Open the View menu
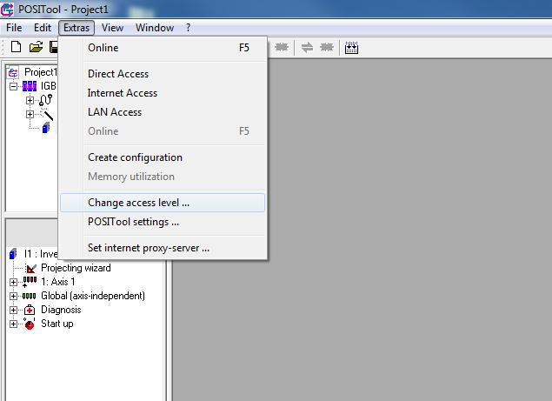 112,28
